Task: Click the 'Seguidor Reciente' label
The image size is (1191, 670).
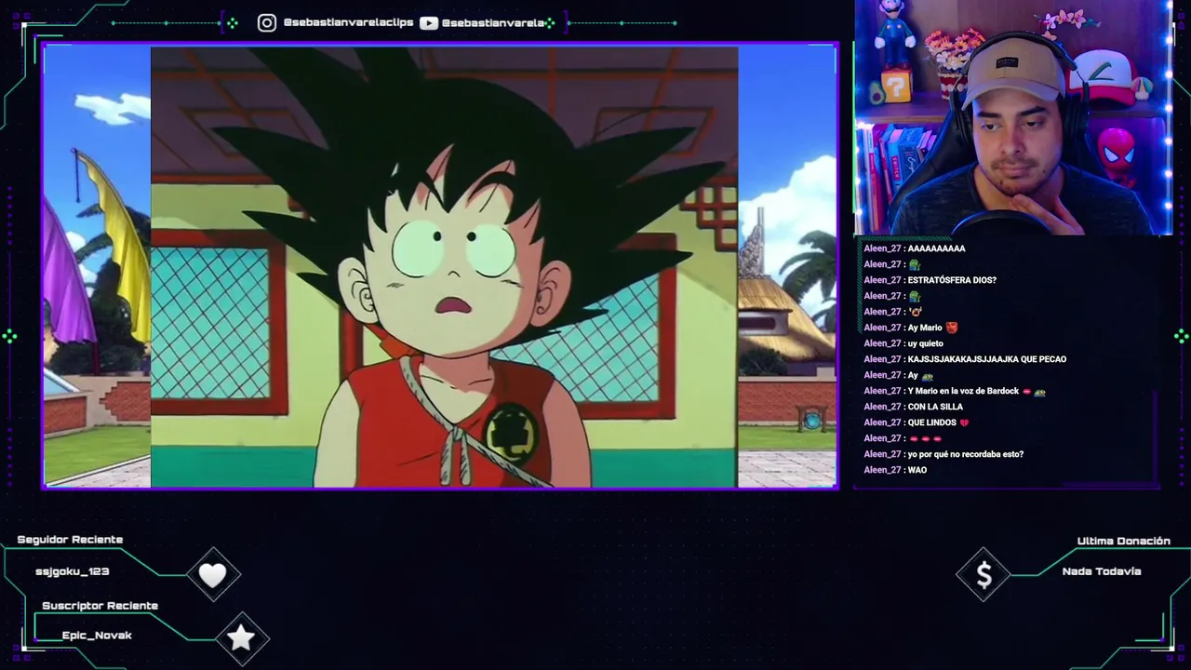Action: pyautogui.click(x=70, y=540)
